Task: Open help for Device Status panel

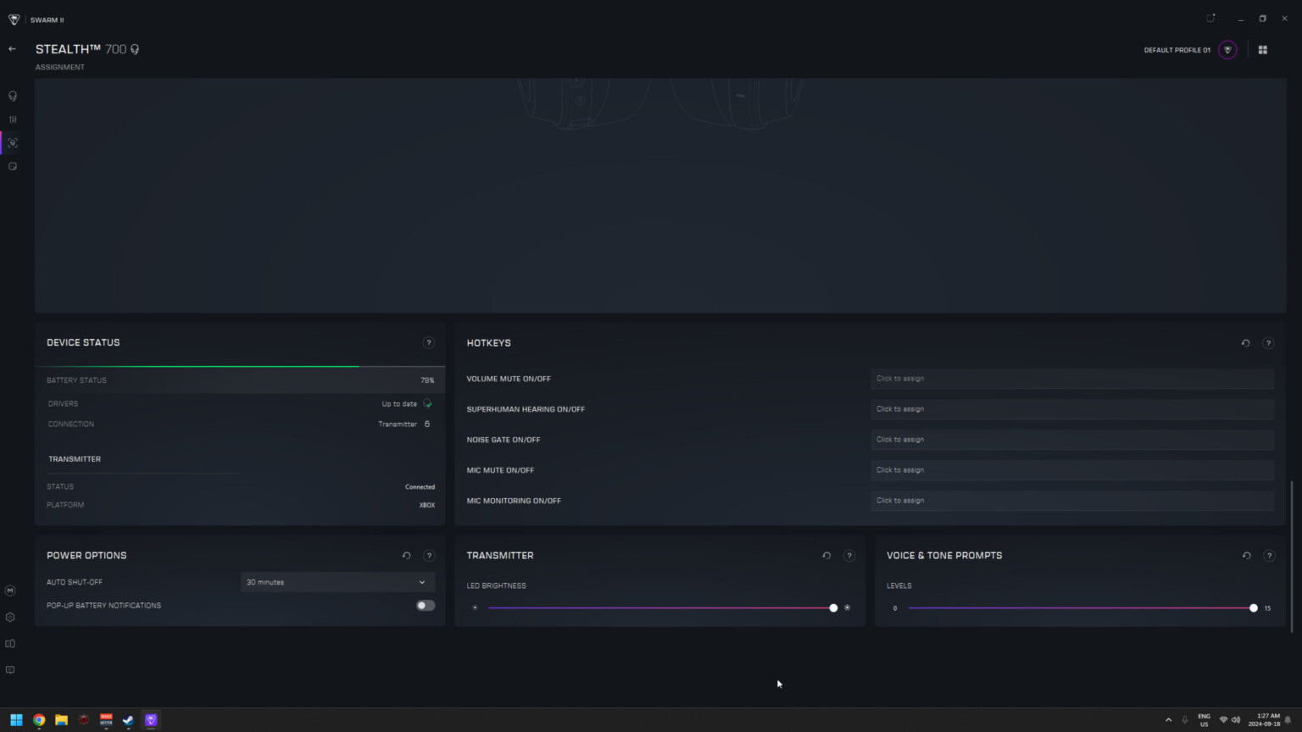Action: (x=428, y=343)
